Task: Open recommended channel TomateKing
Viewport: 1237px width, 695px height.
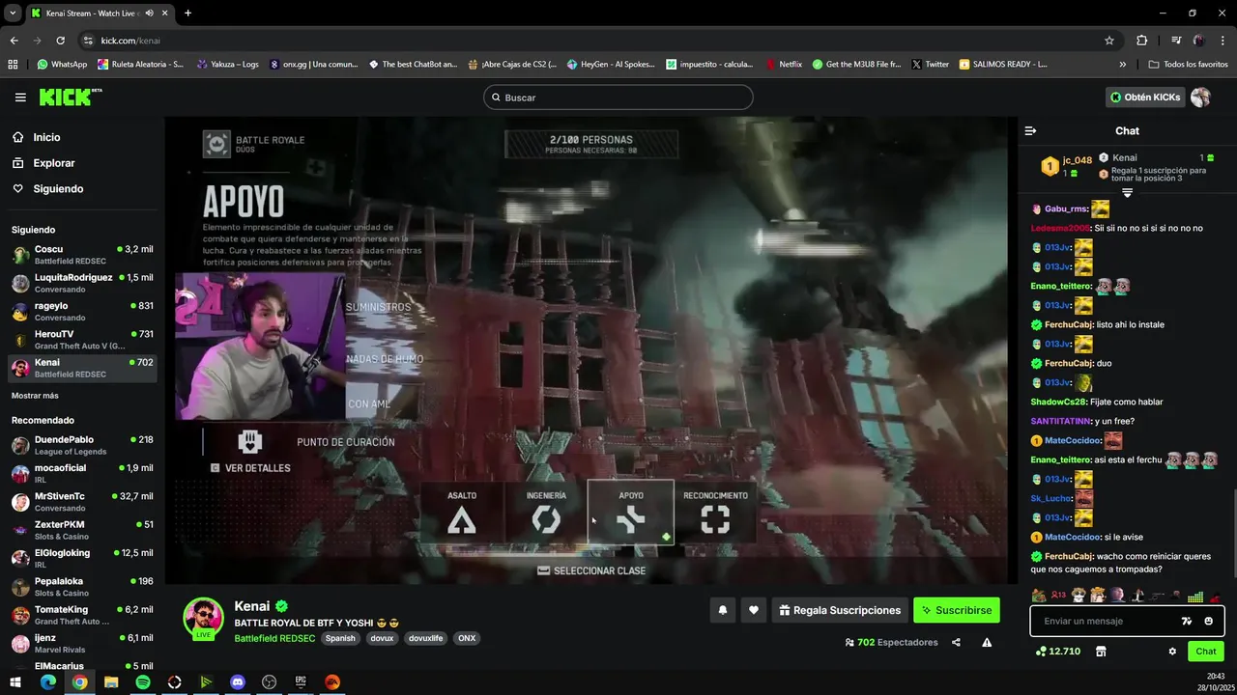Action: 82,615
